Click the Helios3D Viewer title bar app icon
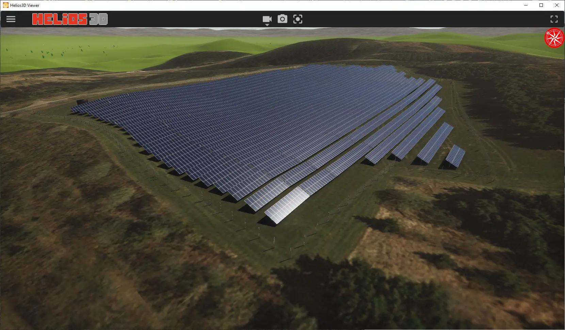This screenshot has height=330, width=565. 5,5
